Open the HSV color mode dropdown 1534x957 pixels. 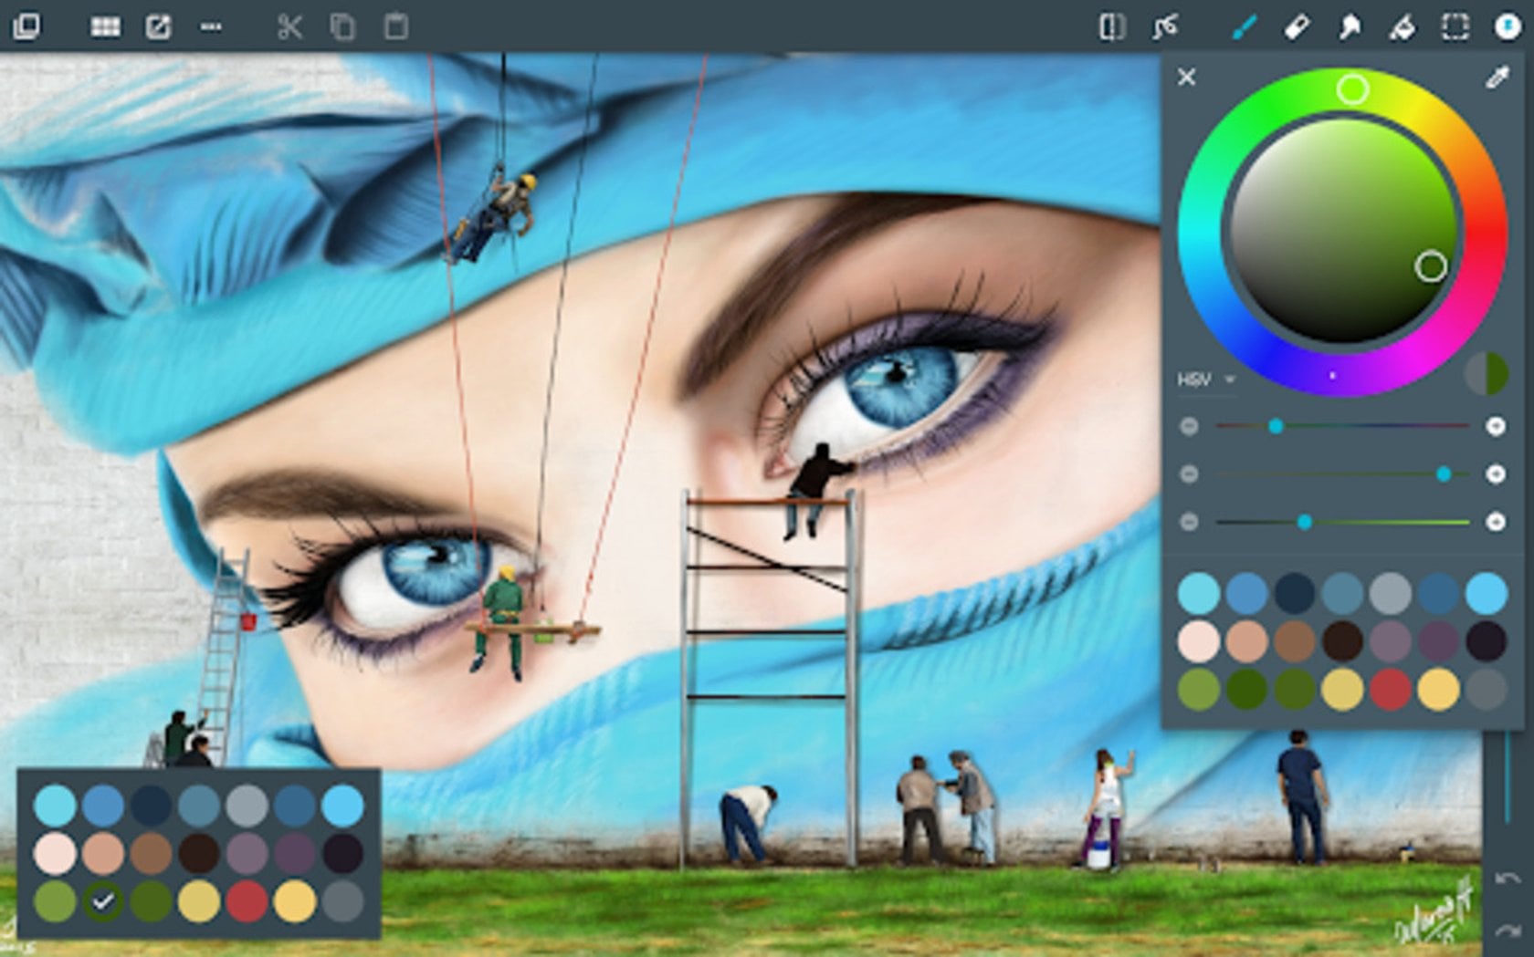(1205, 380)
